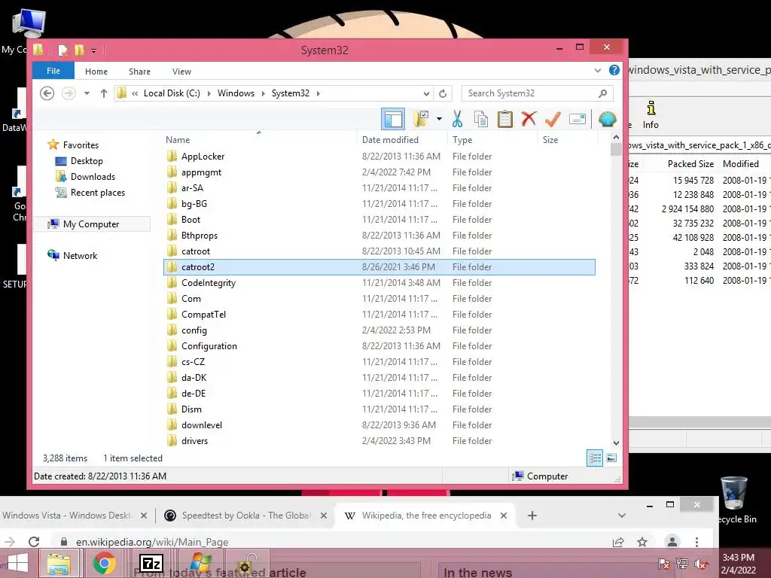Click the Cut scissors toolbar icon
The image size is (771, 578).
457,119
